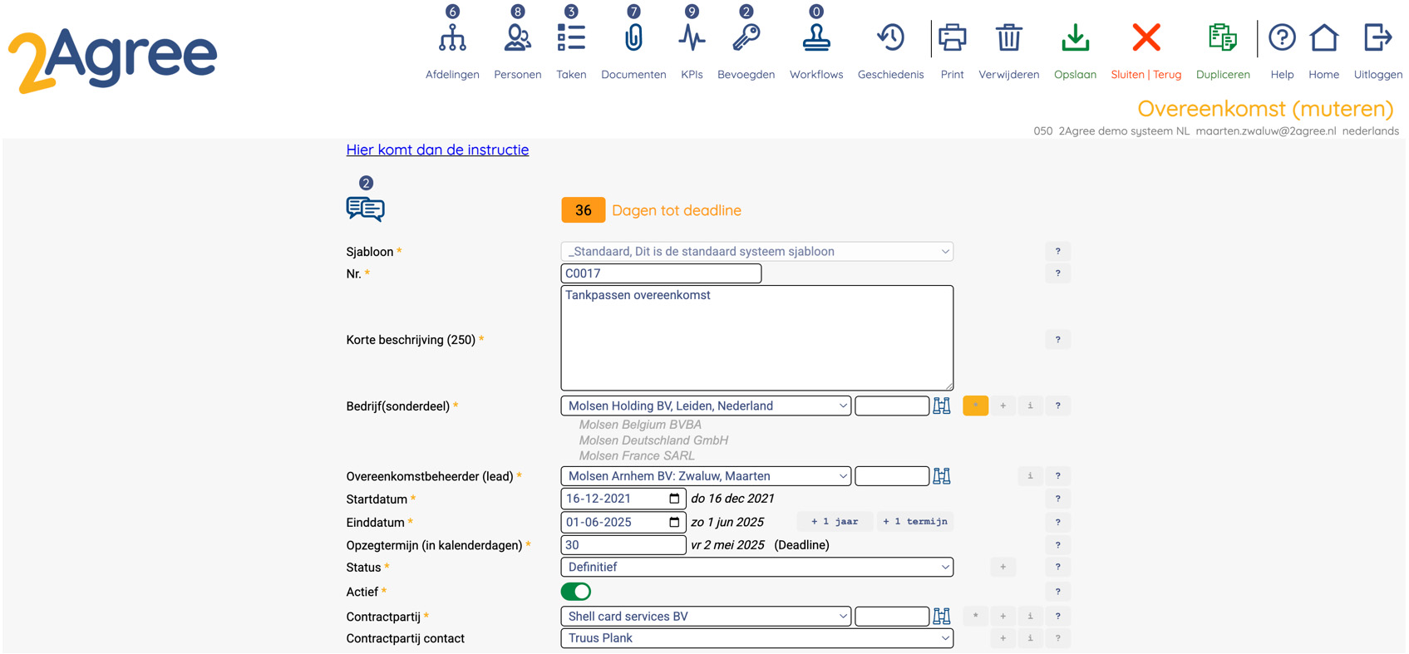The image size is (1409, 654).
Task: Click star button in Contractpartij row
Action: point(975,616)
